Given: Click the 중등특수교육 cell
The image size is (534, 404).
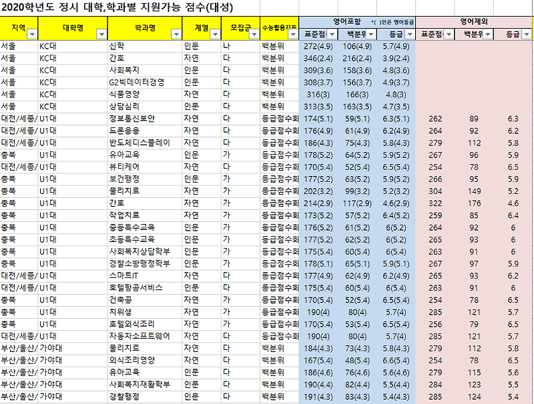Looking at the screenshot, I should (x=145, y=227).
